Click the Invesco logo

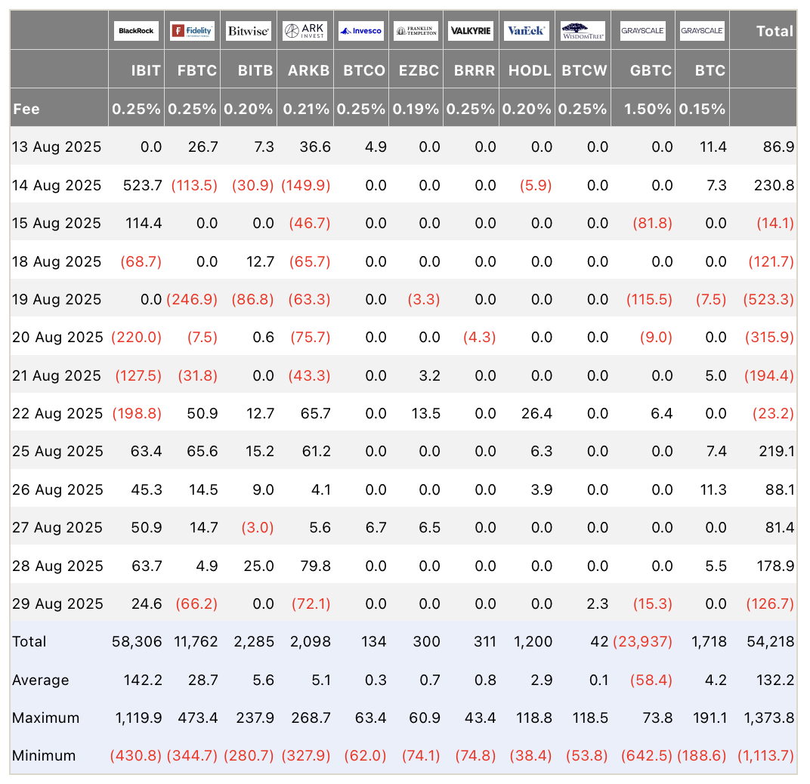(361, 31)
